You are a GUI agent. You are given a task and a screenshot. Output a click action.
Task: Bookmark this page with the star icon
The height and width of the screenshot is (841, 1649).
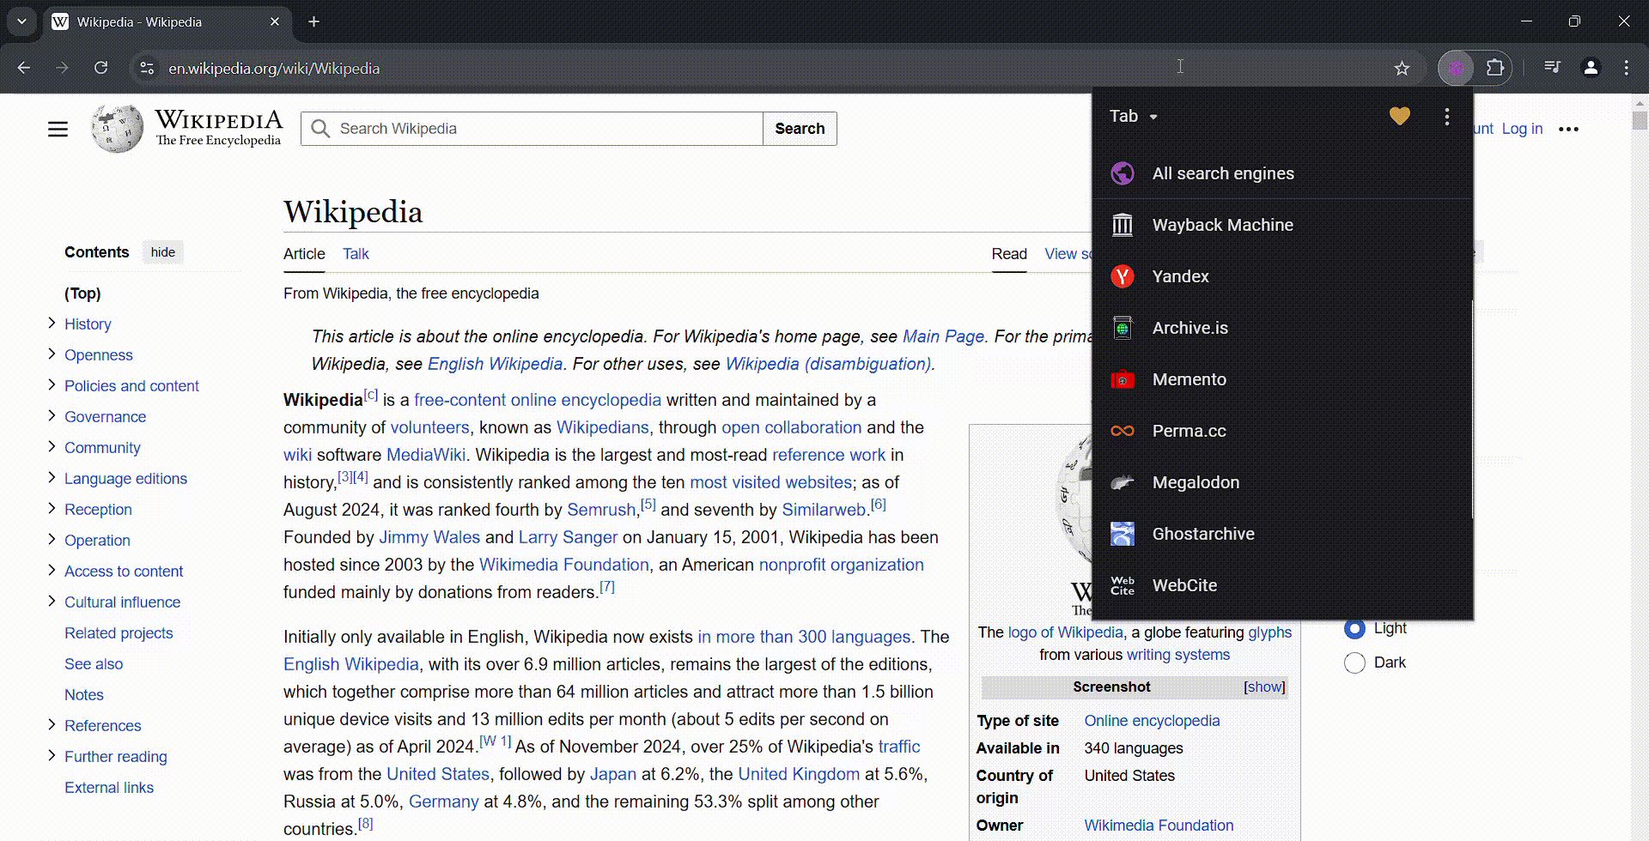pos(1402,68)
